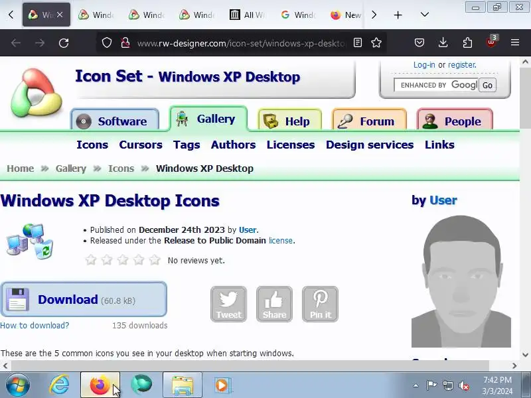The image size is (531, 398).
Task: Open the list all tabs dropdown
Action: (x=425, y=15)
